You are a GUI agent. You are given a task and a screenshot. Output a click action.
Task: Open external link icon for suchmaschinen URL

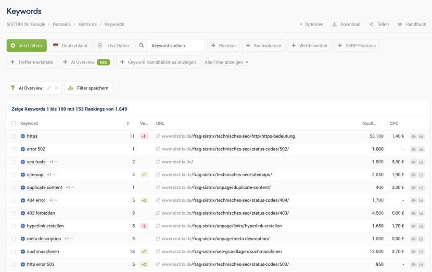(x=158, y=252)
